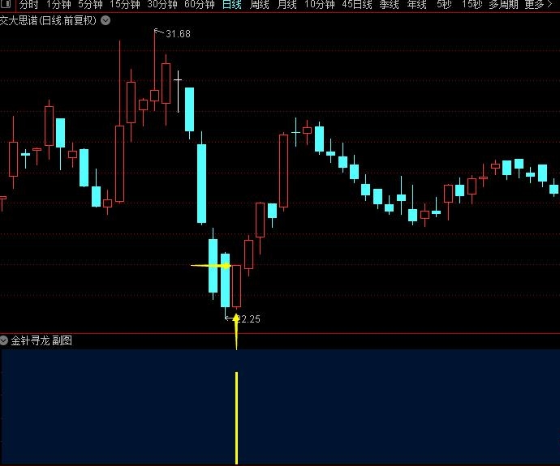Viewport: 560px width, 466px height.
Task: Click the 金针寻龙 副图 indicator label
Action: click(41, 340)
